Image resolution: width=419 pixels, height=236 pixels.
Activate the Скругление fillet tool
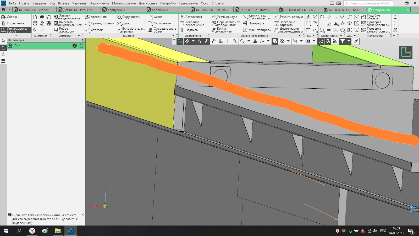(159, 23)
